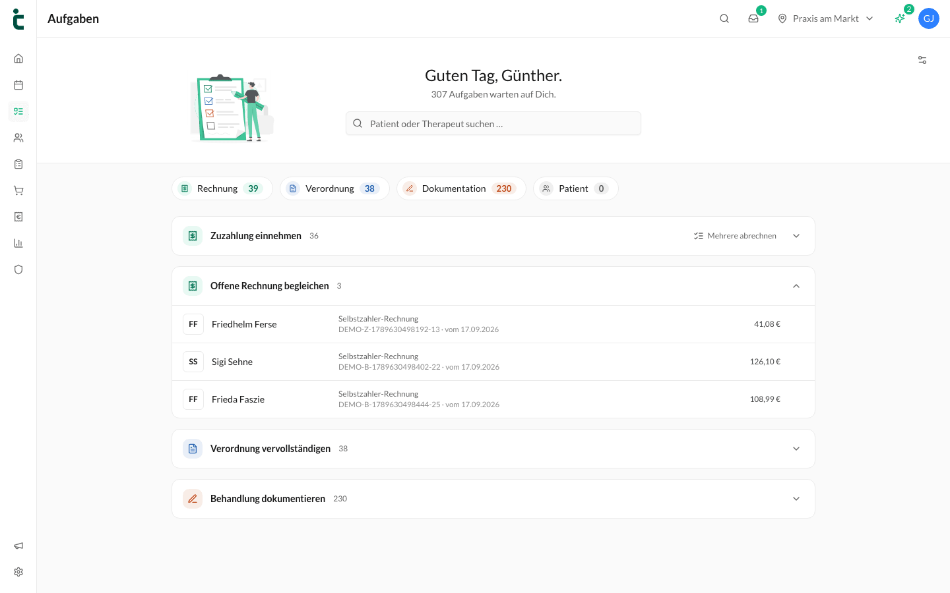
Task: Click the megaphone announcements icon
Action: pos(18,546)
